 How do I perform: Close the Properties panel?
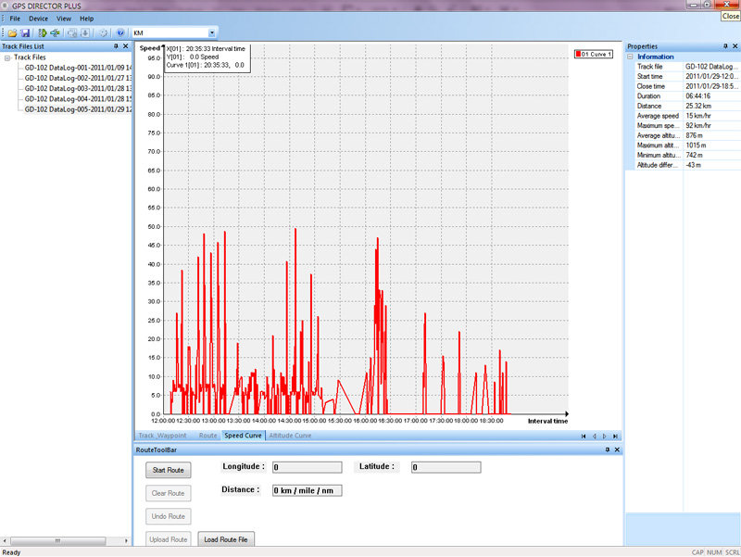click(x=735, y=45)
